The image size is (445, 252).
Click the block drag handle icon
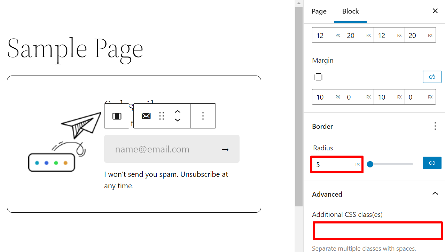(161, 116)
